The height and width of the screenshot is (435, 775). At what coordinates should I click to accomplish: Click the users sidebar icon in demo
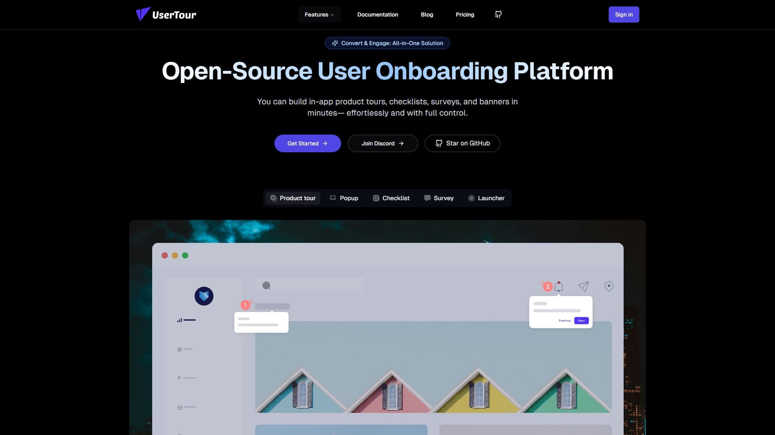pyautogui.click(x=179, y=378)
